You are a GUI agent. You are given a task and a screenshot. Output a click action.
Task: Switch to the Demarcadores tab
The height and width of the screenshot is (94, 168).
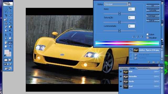point(142,68)
